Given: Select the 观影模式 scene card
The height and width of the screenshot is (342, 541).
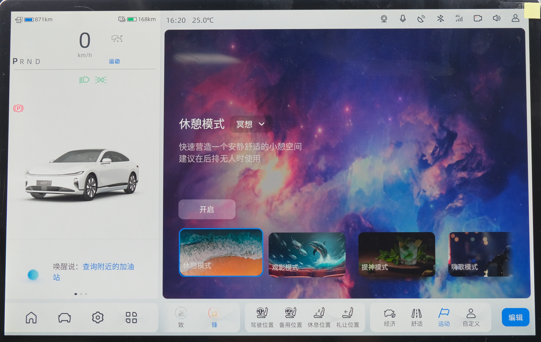Looking at the screenshot, I should point(307,254).
